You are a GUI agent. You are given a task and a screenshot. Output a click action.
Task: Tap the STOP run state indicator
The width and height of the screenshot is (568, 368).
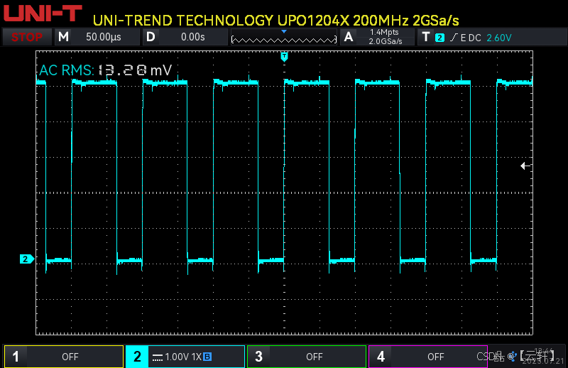(27, 37)
